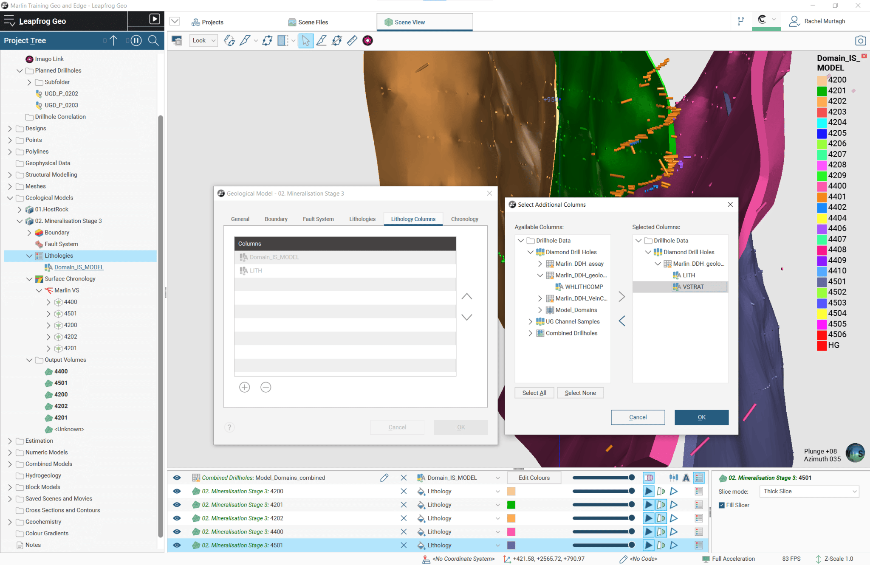Click Select None button
Screen dimensions: 870x565
580,393
